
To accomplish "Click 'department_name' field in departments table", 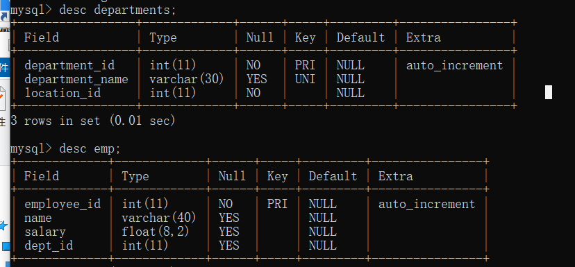I will (76, 79).
